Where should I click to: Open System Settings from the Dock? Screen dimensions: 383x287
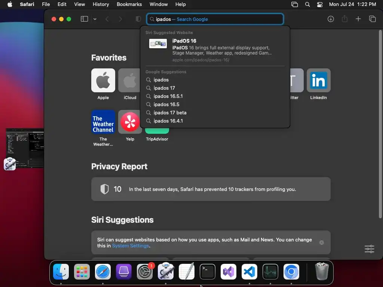(x=145, y=272)
